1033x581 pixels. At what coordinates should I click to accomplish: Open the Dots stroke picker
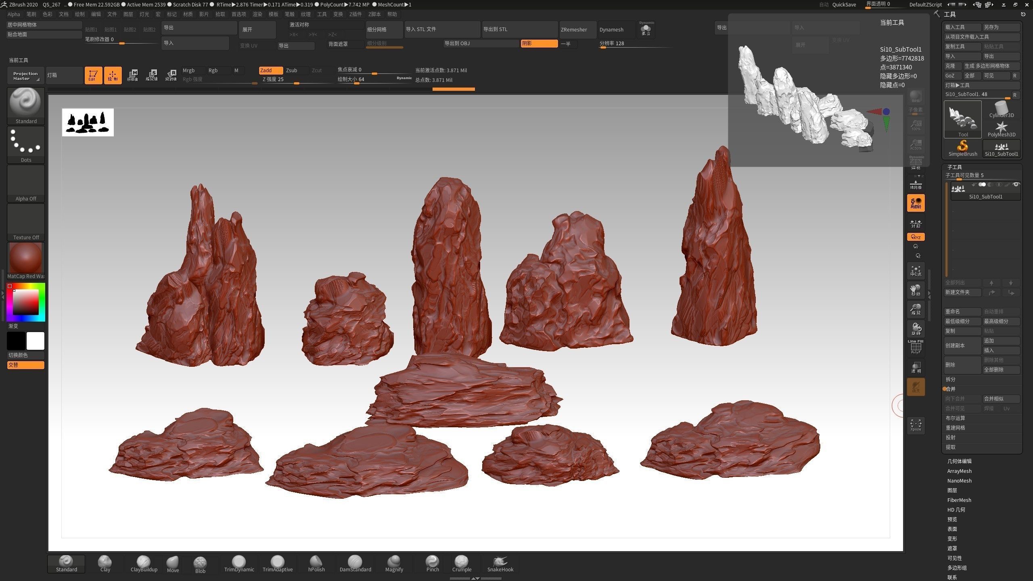coord(26,144)
